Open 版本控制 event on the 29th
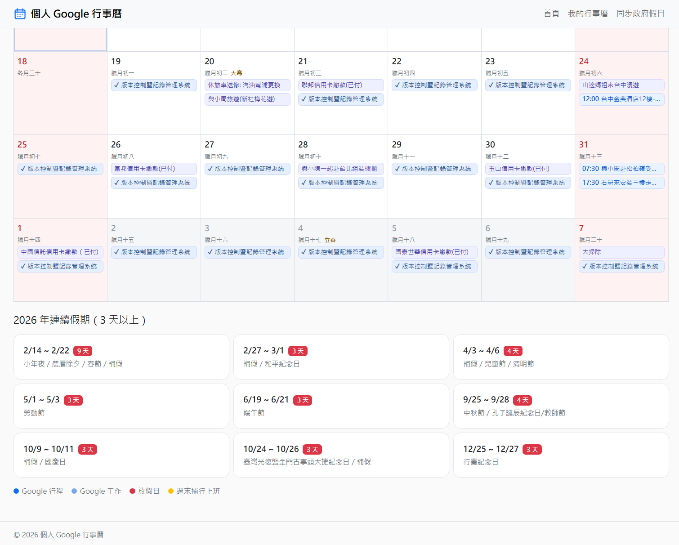Screen dimensions: 679x545 (434, 169)
